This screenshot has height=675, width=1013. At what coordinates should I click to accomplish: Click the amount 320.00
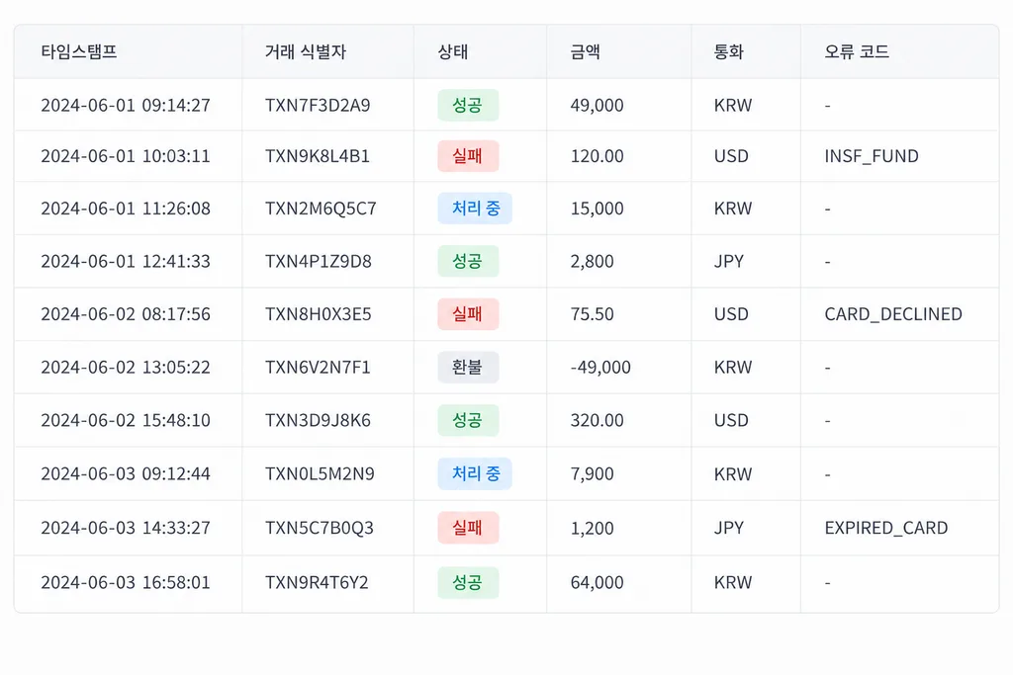(597, 420)
